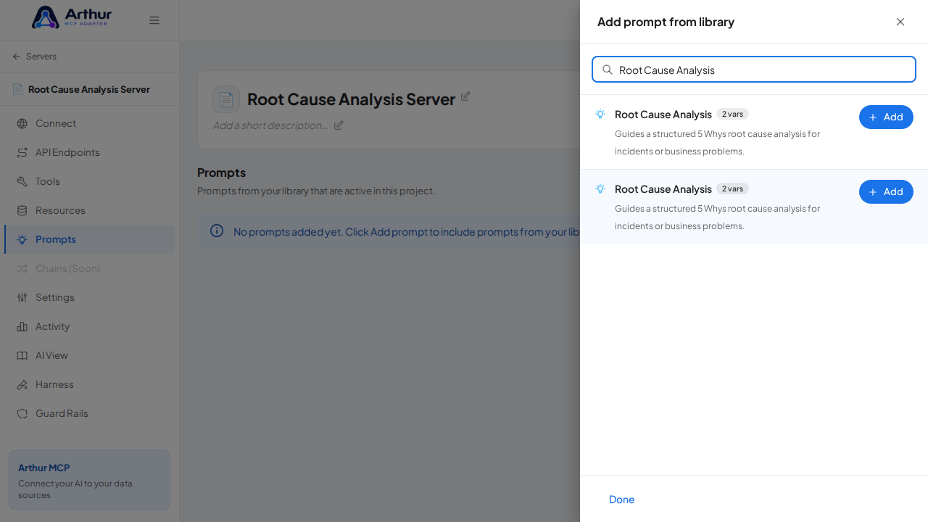Open the Connect section
This screenshot has width=928, height=522.
[x=89, y=123]
